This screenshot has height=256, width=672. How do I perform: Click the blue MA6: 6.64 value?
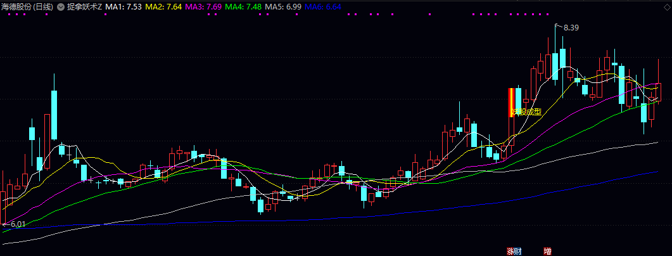323,7
